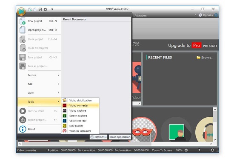Click the red Video converter icon
The image size is (234, 159).
tap(65, 105)
